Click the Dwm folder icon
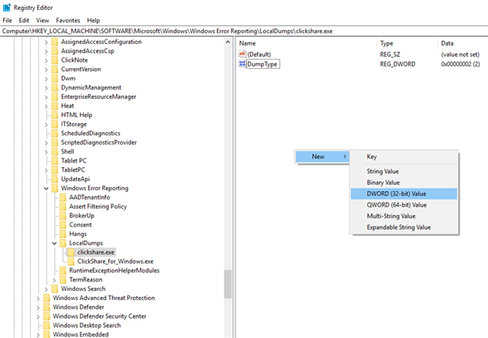 55,78
